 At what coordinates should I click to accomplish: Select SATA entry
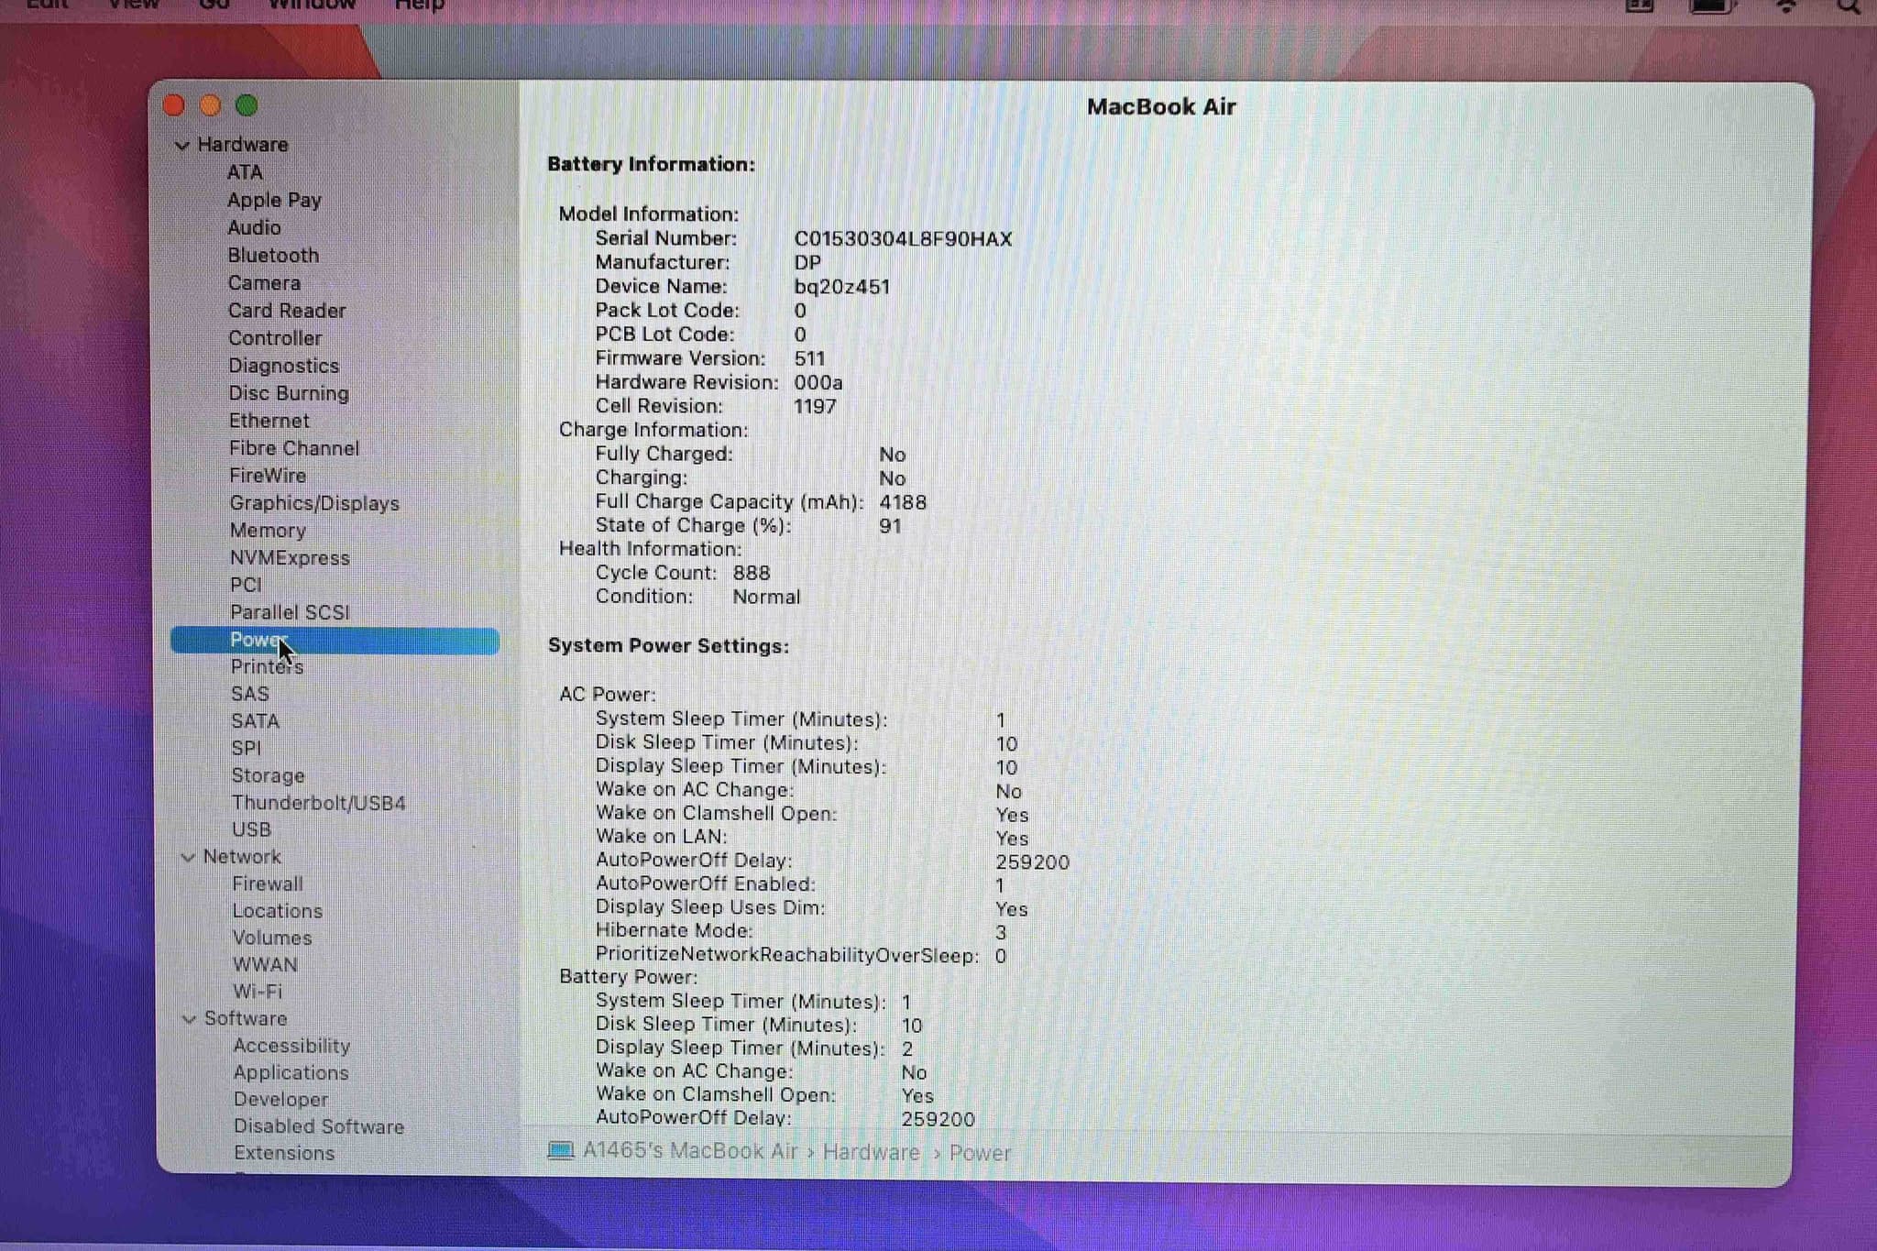(256, 720)
